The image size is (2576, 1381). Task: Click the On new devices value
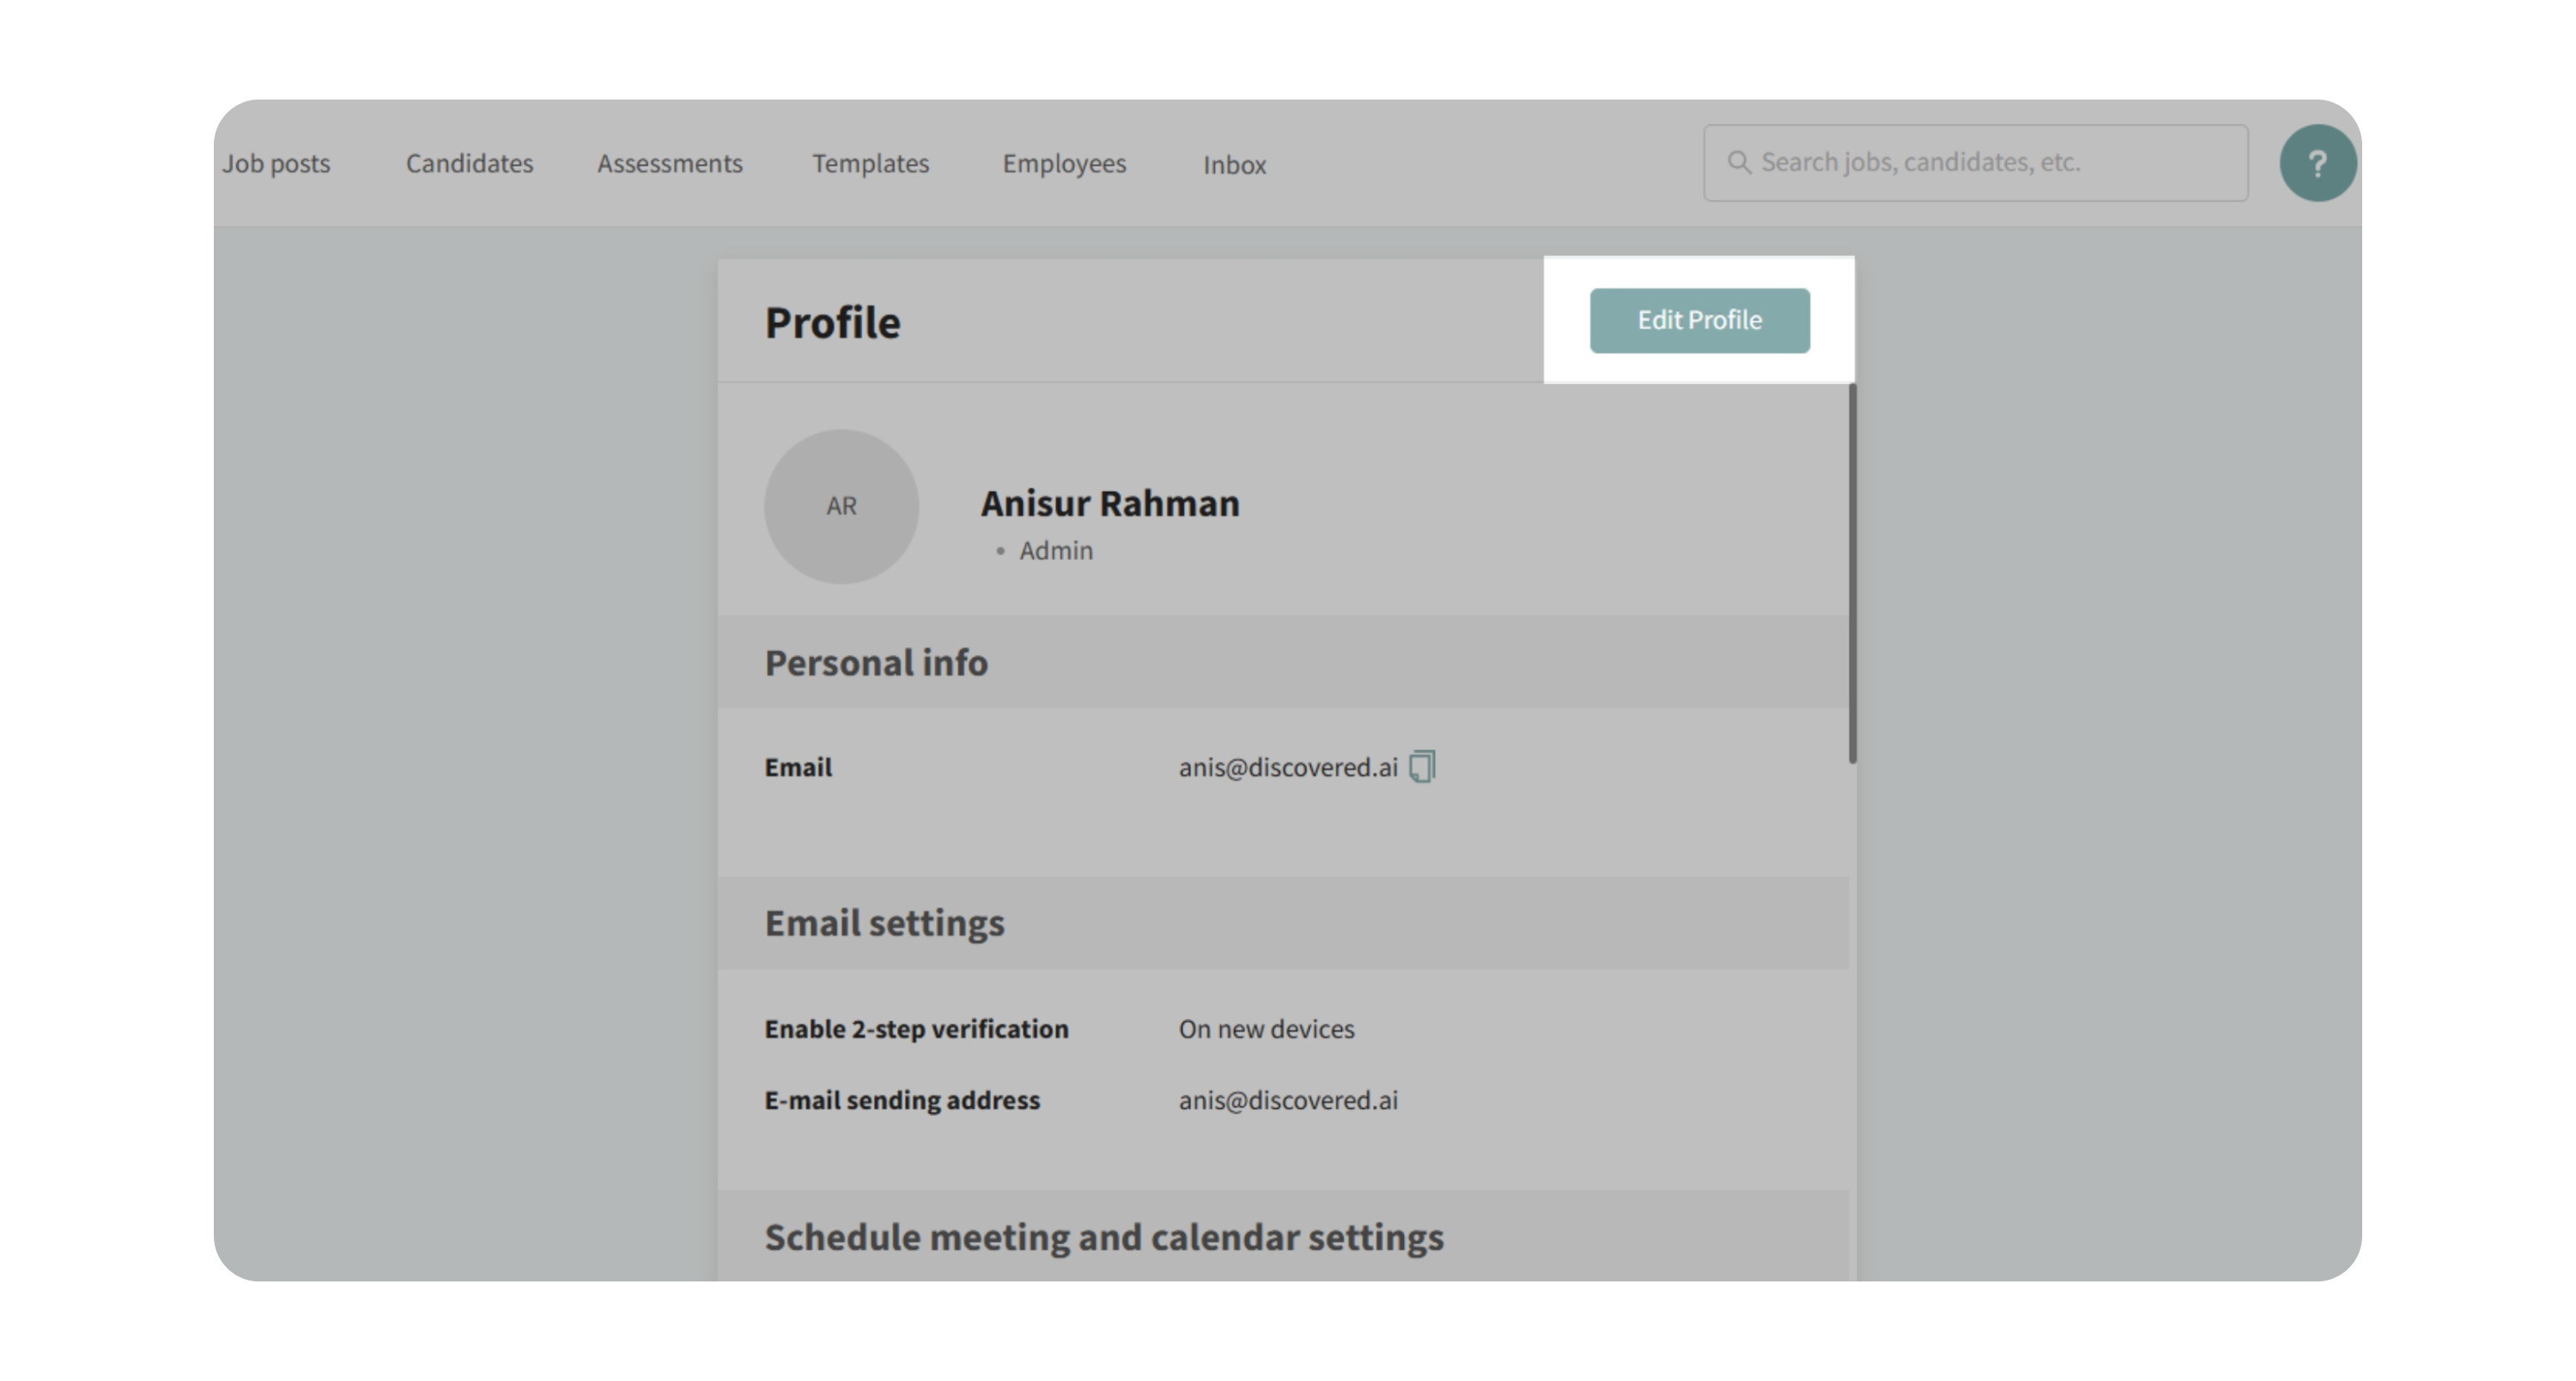click(x=1266, y=1028)
